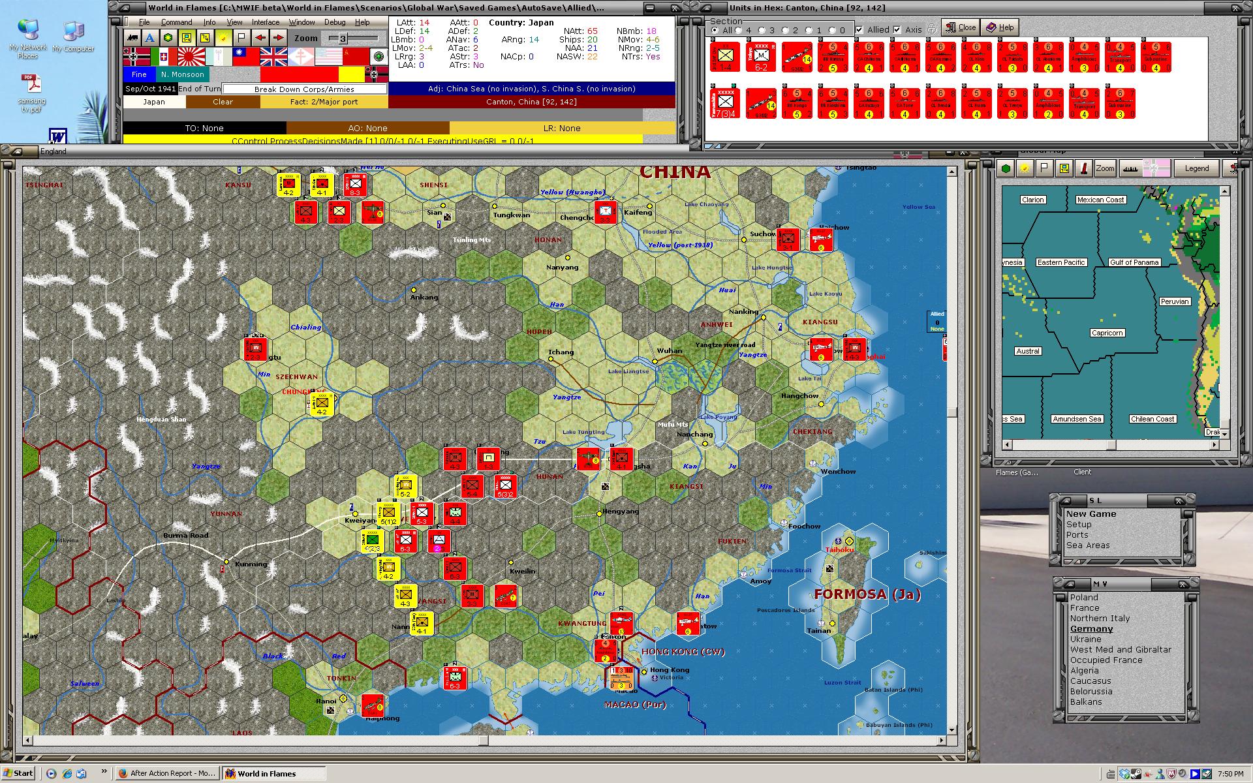Click the green hexagon icon in Global Map toolbar
The height and width of the screenshot is (783, 1253).
[1006, 168]
